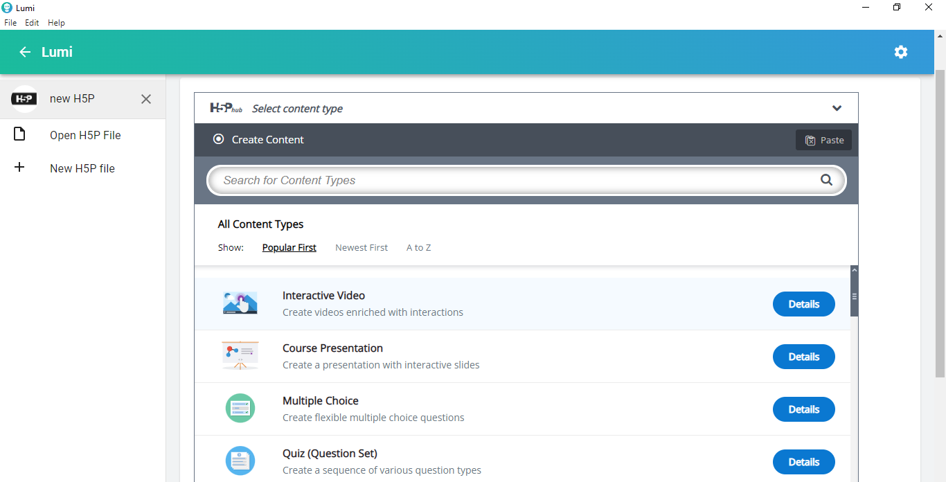Sort content types by Newest First

point(362,248)
